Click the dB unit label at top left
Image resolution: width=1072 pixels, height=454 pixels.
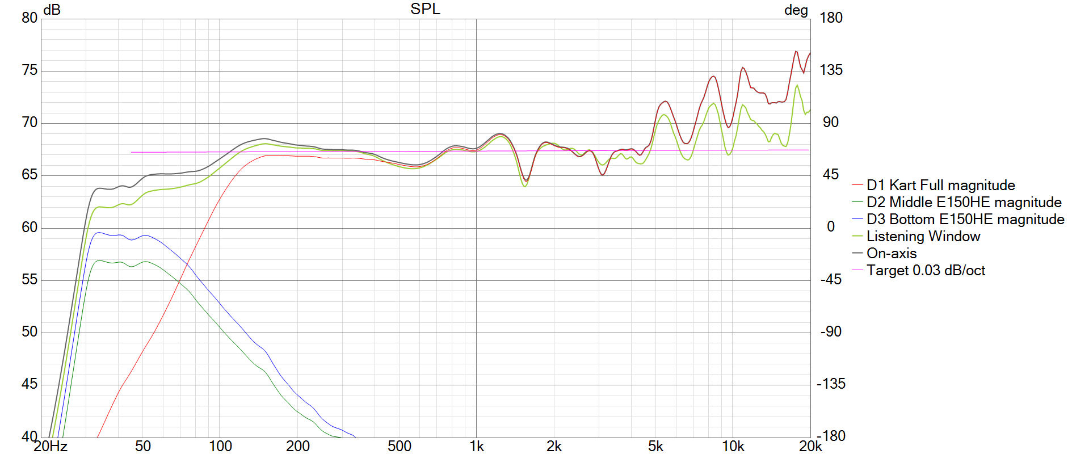point(52,10)
